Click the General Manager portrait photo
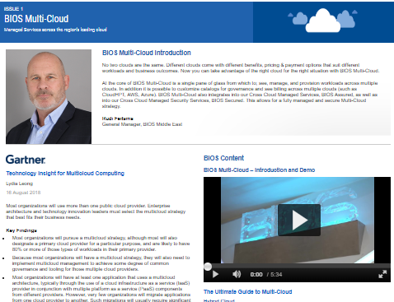 tap(49, 96)
